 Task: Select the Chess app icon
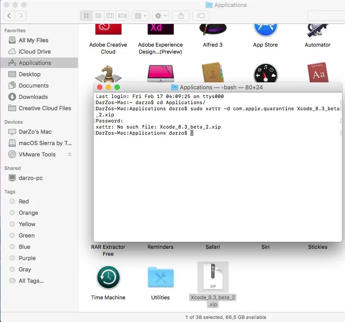click(x=108, y=74)
